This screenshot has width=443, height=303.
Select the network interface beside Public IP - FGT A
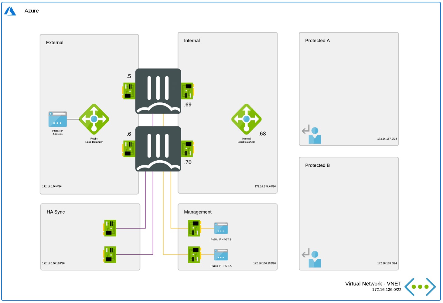click(194, 255)
